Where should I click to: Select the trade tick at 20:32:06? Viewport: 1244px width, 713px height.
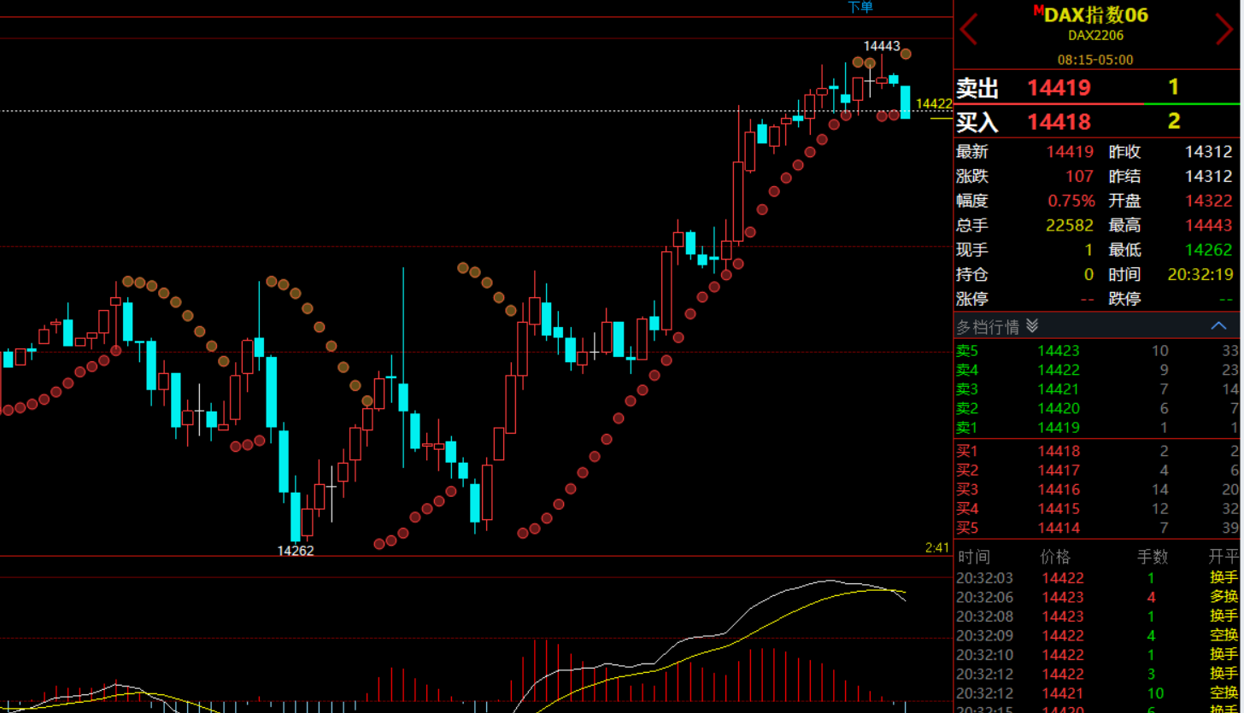click(1097, 598)
